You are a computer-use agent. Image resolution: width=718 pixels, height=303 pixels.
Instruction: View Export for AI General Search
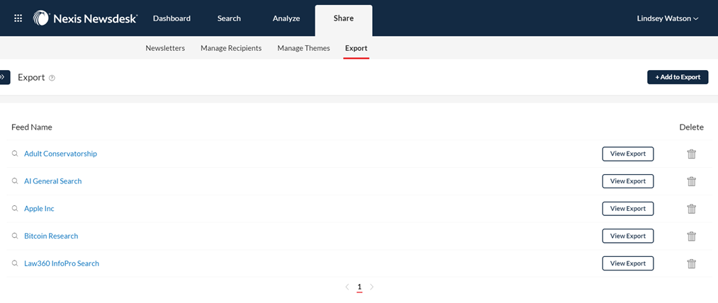point(628,181)
